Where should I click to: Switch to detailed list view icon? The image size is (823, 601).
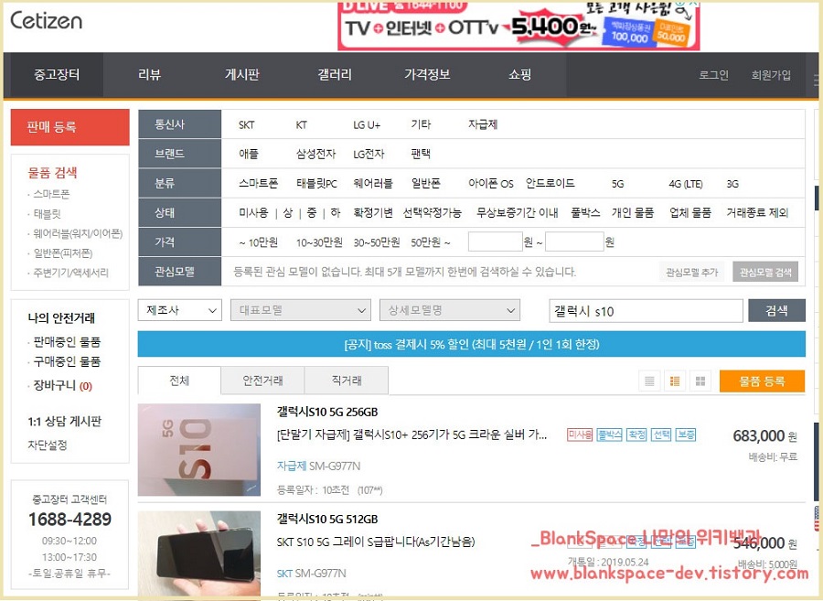(675, 381)
